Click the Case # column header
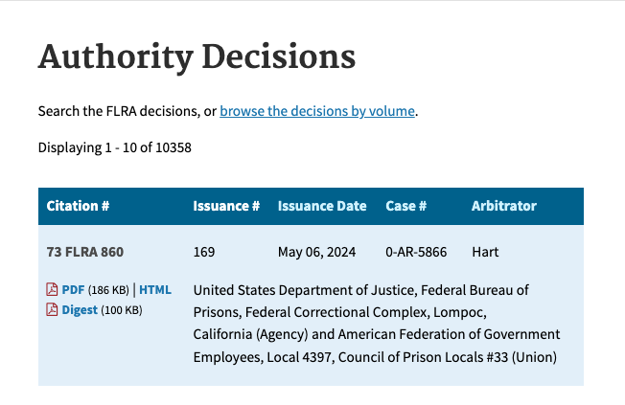625x405 pixels. [405, 206]
